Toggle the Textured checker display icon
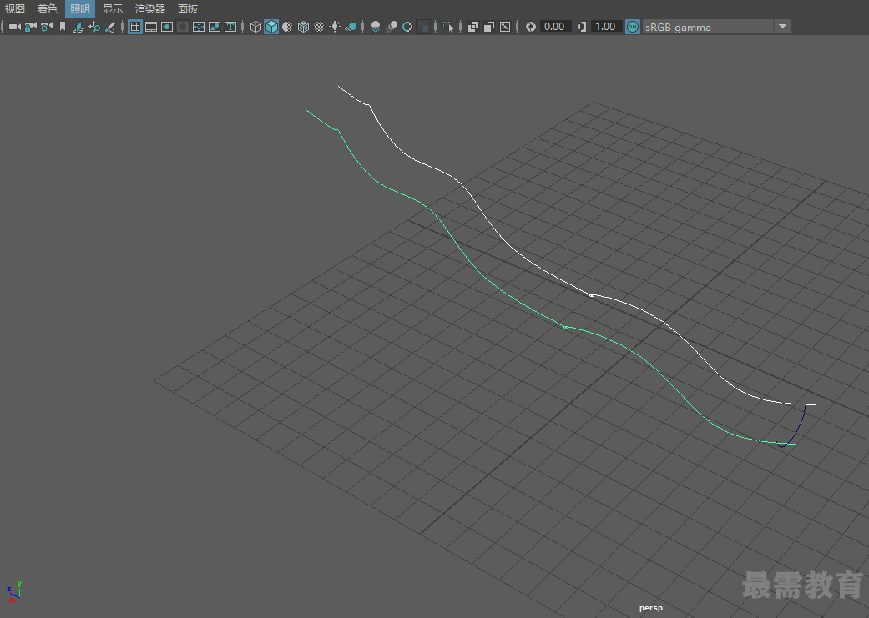869x618 pixels. [x=319, y=27]
